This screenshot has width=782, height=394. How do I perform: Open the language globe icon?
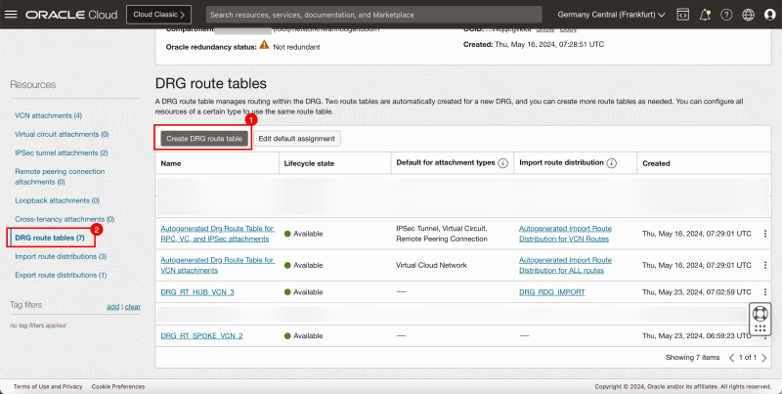click(x=748, y=16)
